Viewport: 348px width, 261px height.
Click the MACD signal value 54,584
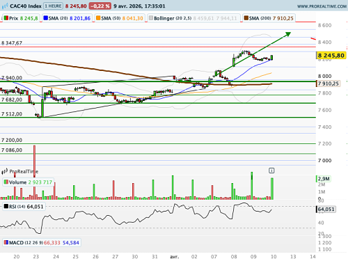pos(71,243)
